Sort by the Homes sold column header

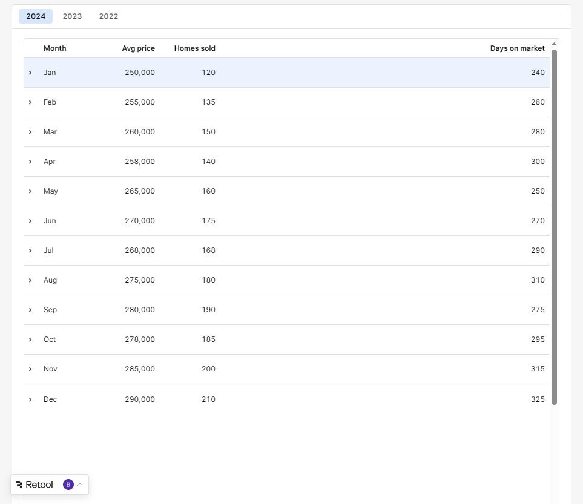tap(194, 48)
